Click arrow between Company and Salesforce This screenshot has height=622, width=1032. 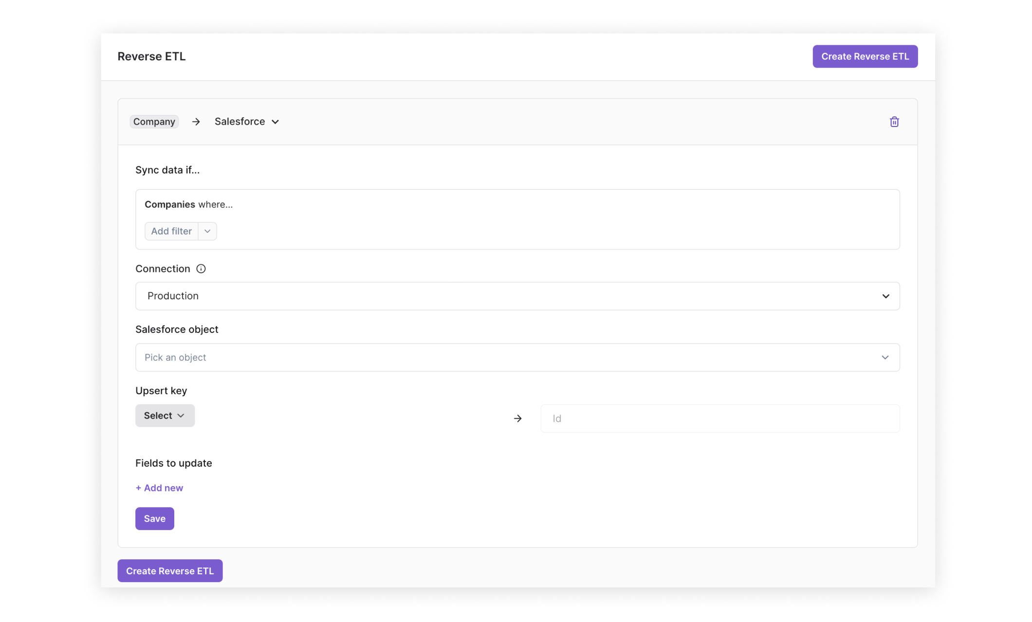coord(196,122)
